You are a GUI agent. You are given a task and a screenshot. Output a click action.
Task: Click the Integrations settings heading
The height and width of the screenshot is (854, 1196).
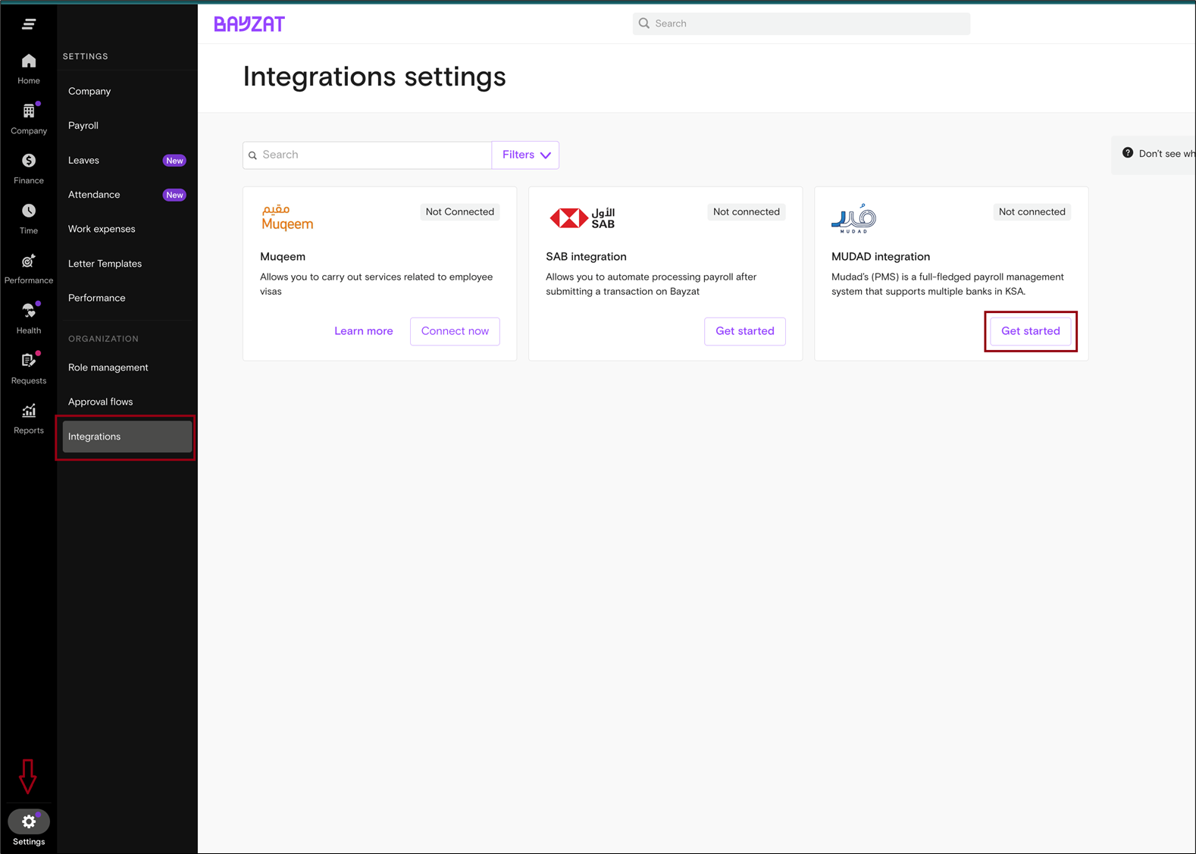pos(374,77)
